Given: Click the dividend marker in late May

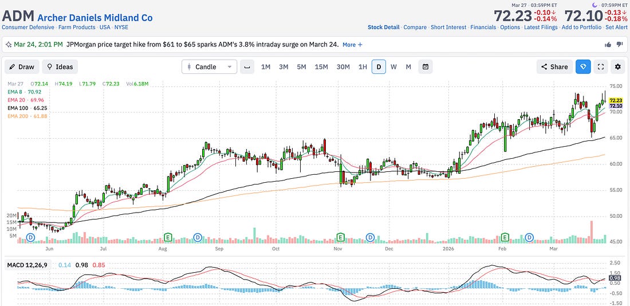Looking at the screenshot, I should [x=30, y=238].
